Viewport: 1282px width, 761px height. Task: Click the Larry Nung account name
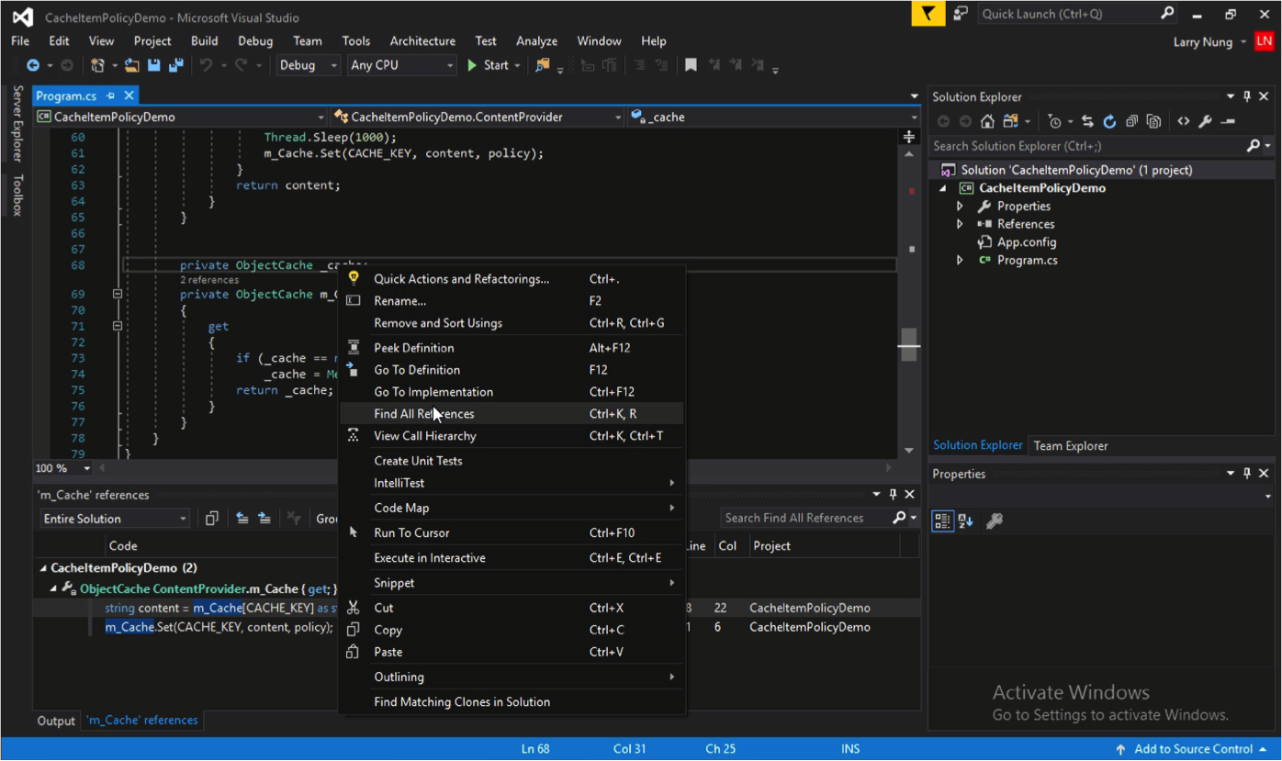[x=1203, y=42]
